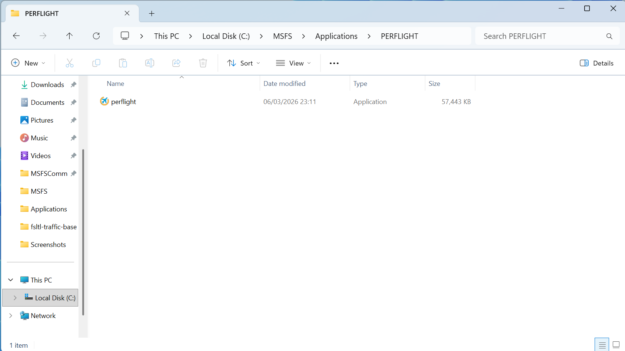Select Network in the navigation pane

click(x=43, y=316)
